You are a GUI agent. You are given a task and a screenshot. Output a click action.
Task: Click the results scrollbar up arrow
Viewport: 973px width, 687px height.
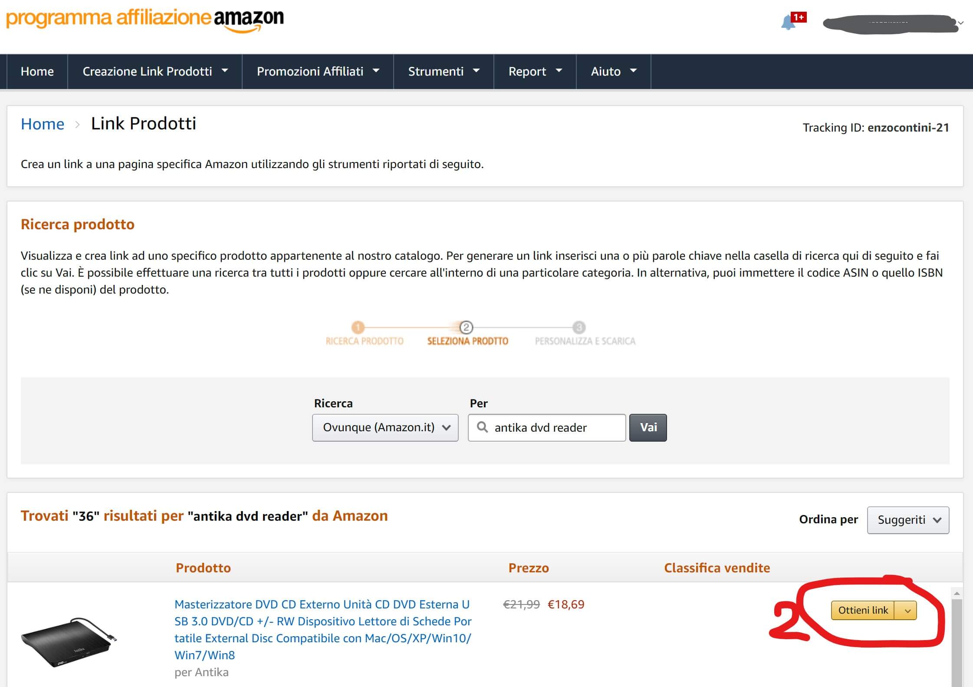[957, 593]
